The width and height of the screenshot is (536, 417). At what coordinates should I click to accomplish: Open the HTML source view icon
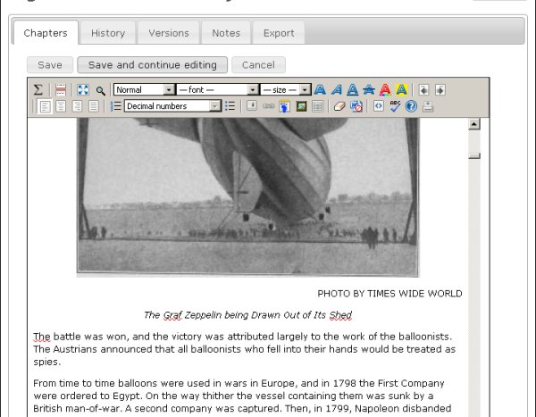click(x=378, y=106)
